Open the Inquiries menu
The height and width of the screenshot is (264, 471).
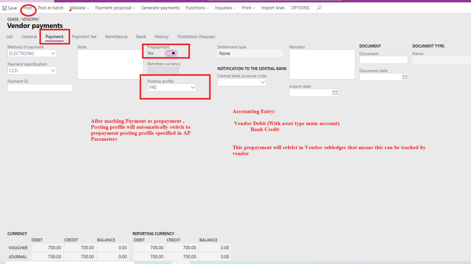[x=225, y=8]
